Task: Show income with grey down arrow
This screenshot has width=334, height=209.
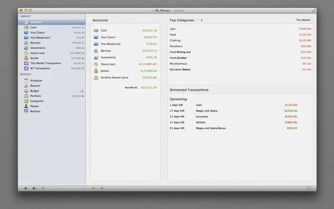Action: [197, 20]
